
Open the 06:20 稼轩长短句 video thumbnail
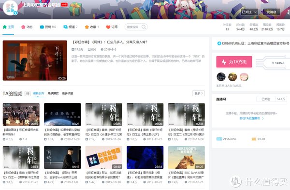pyautogui.click(x=145, y=115)
